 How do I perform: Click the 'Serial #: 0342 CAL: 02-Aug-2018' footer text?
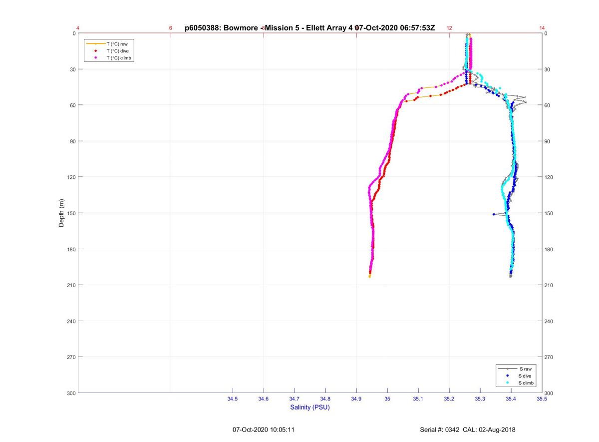click(x=468, y=430)
